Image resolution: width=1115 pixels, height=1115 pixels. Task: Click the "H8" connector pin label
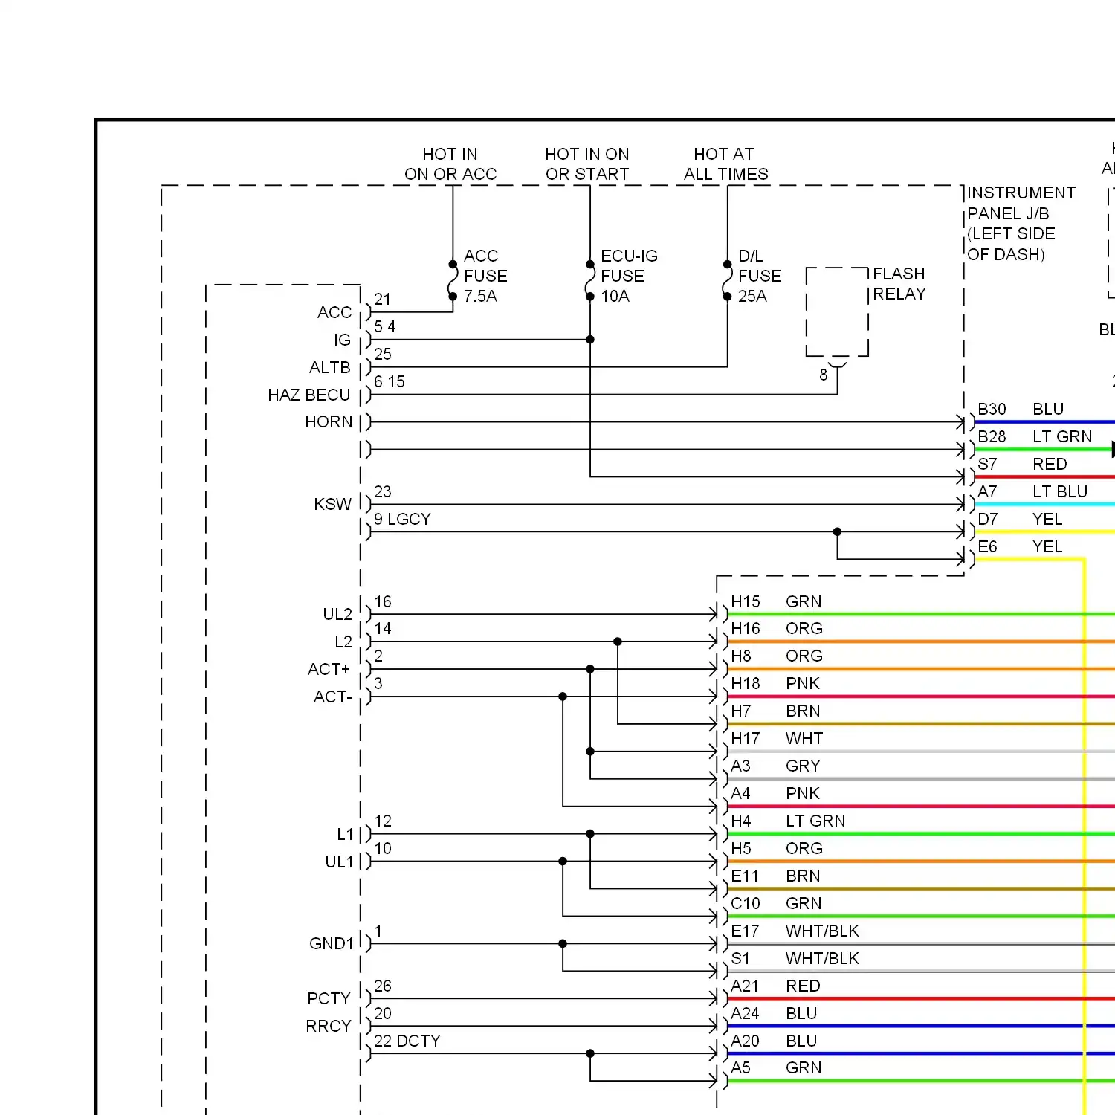[741, 656]
